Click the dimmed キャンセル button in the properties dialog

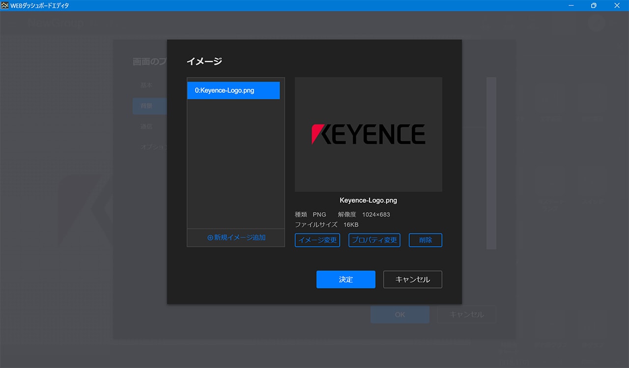coord(466,315)
